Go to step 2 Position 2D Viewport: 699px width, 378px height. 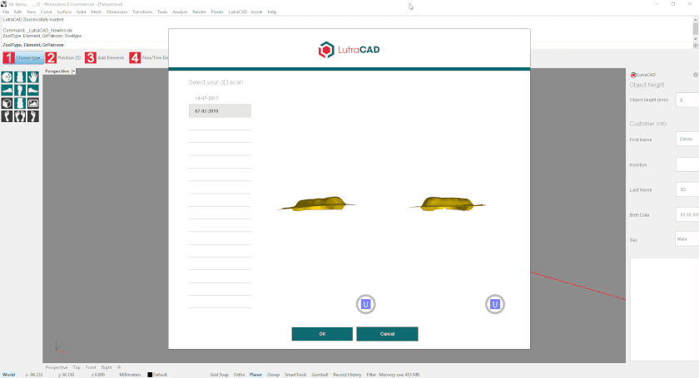(63, 58)
